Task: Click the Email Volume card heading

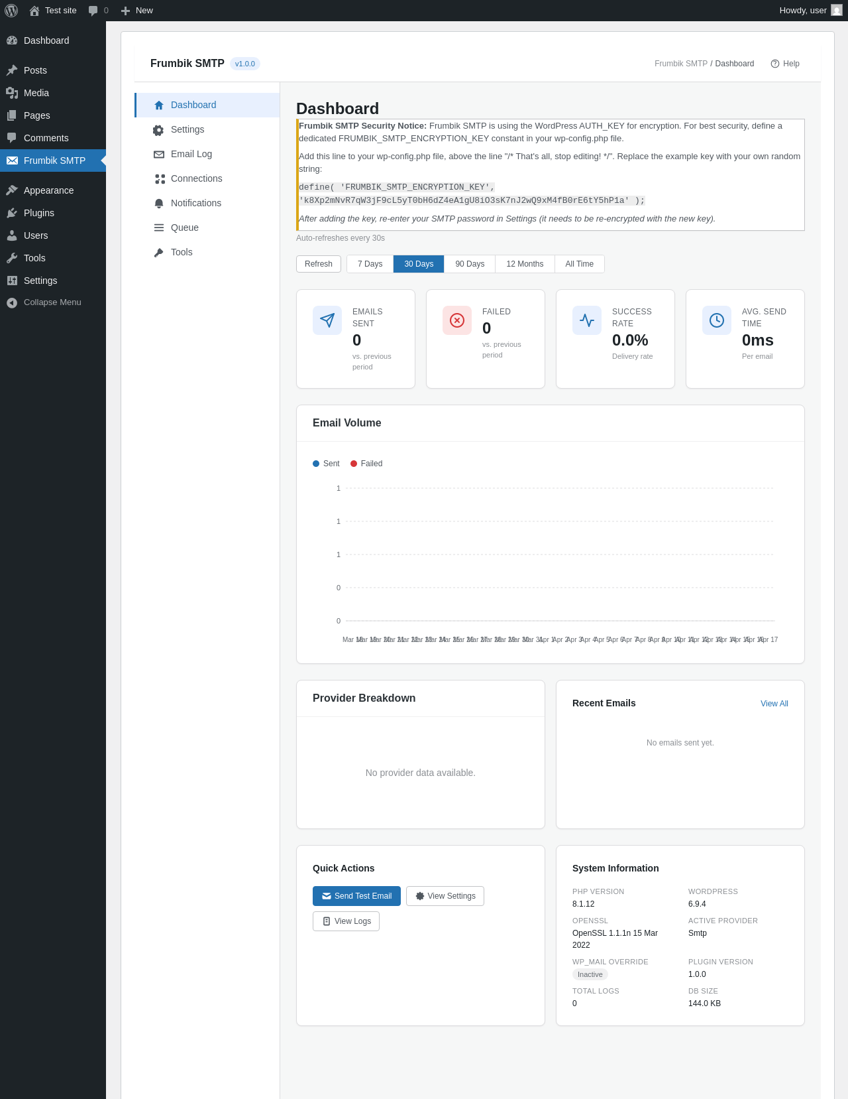Action: click(x=347, y=423)
